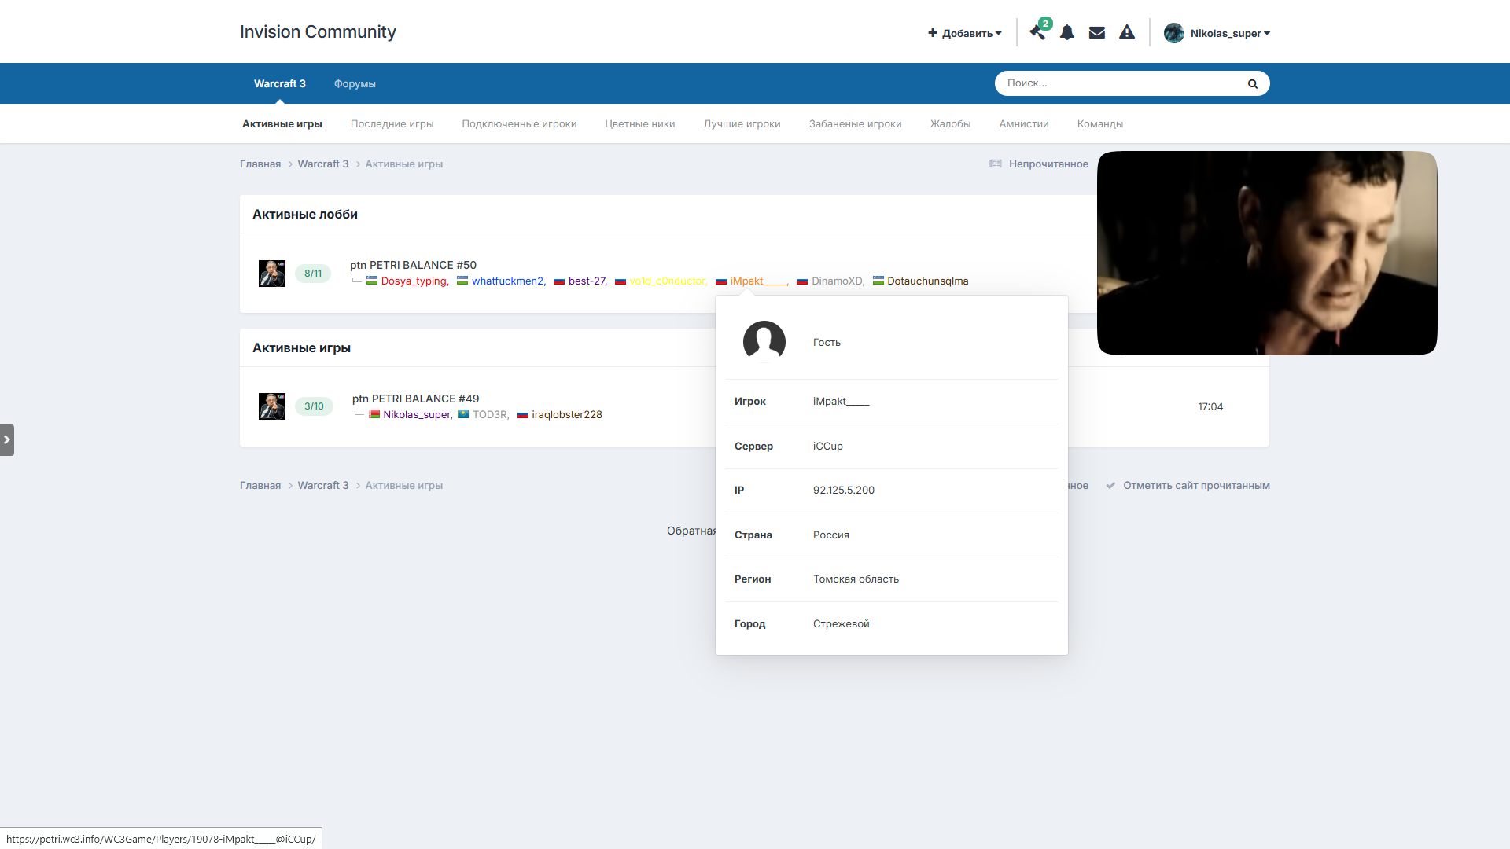Image resolution: width=1510 pixels, height=849 pixels.
Task: Click the PETRI BALANCE #49 game thumbnail
Action: (272, 406)
